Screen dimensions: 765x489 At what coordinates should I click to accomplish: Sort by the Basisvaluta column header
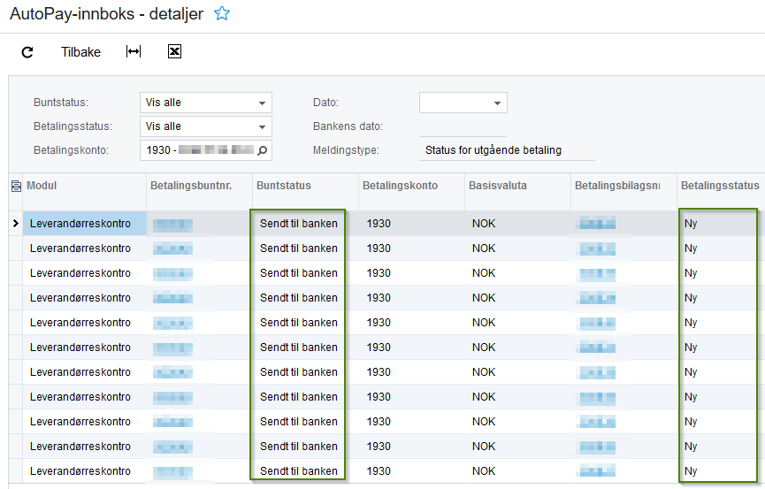[498, 186]
